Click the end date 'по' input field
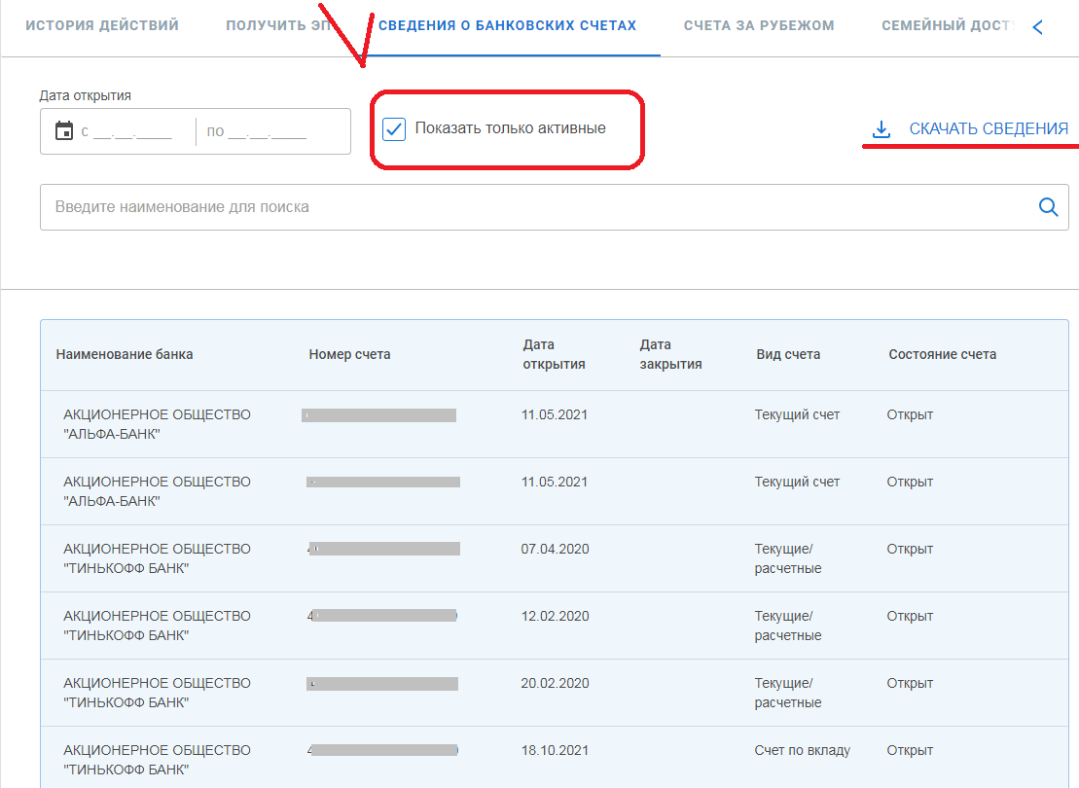Viewport: 1079px width, 788px height. pyautogui.click(x=257, y=130)
